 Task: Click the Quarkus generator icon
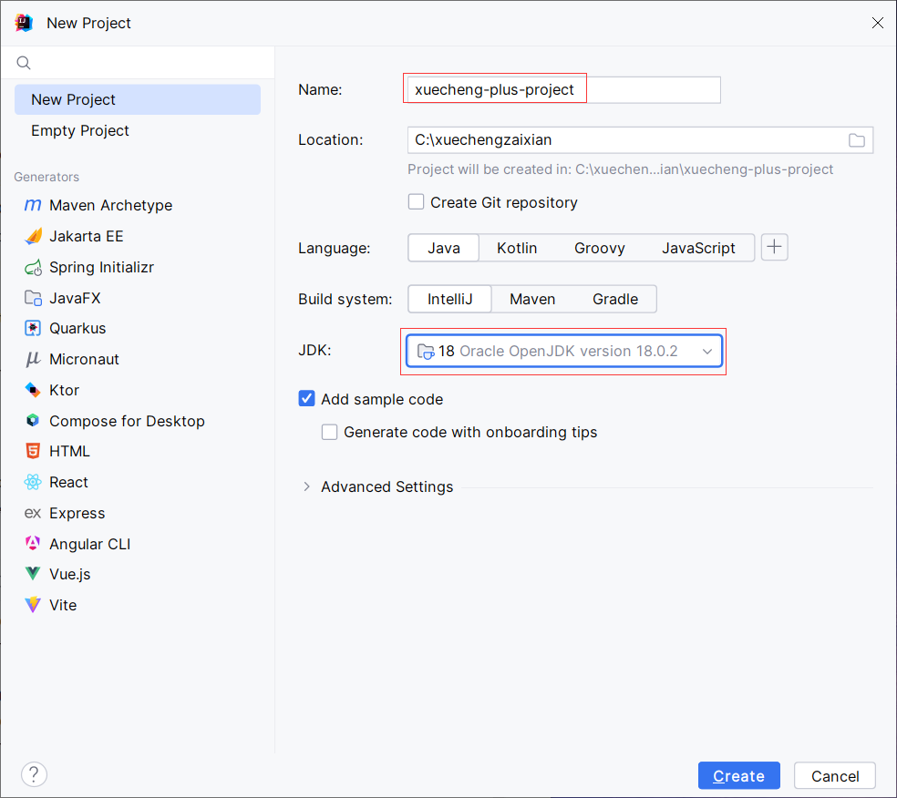[33, 328]
